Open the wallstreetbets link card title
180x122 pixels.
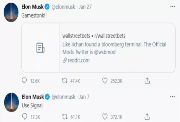point(94,36)
